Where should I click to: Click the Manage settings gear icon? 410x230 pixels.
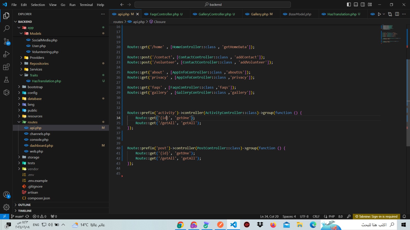pyautogui.click(x=6, y=207)
